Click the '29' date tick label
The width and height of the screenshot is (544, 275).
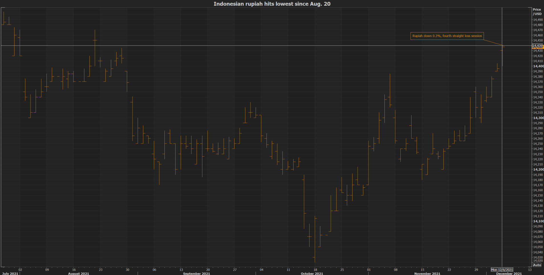(476, 270)
